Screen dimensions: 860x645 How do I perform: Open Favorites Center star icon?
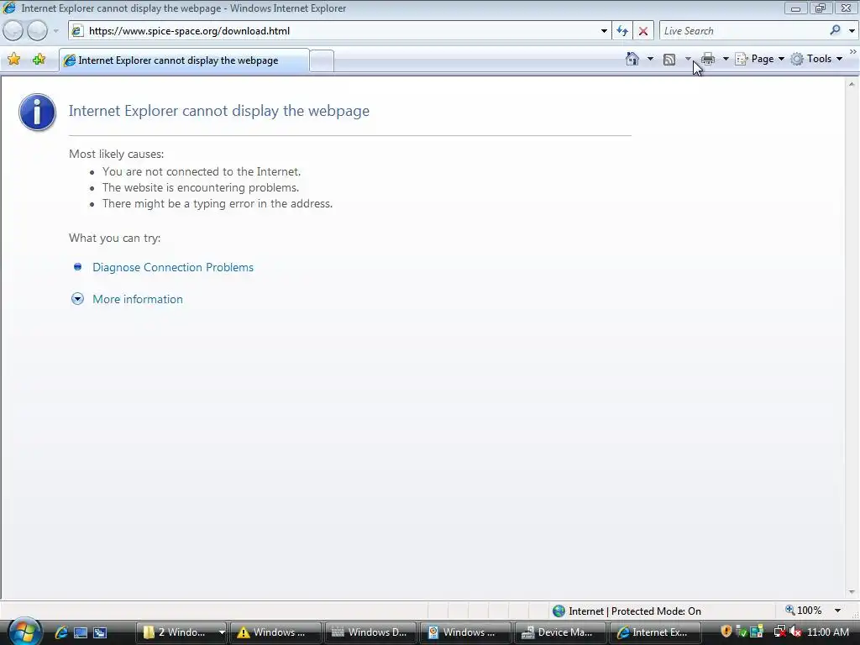tap(14, 60)
